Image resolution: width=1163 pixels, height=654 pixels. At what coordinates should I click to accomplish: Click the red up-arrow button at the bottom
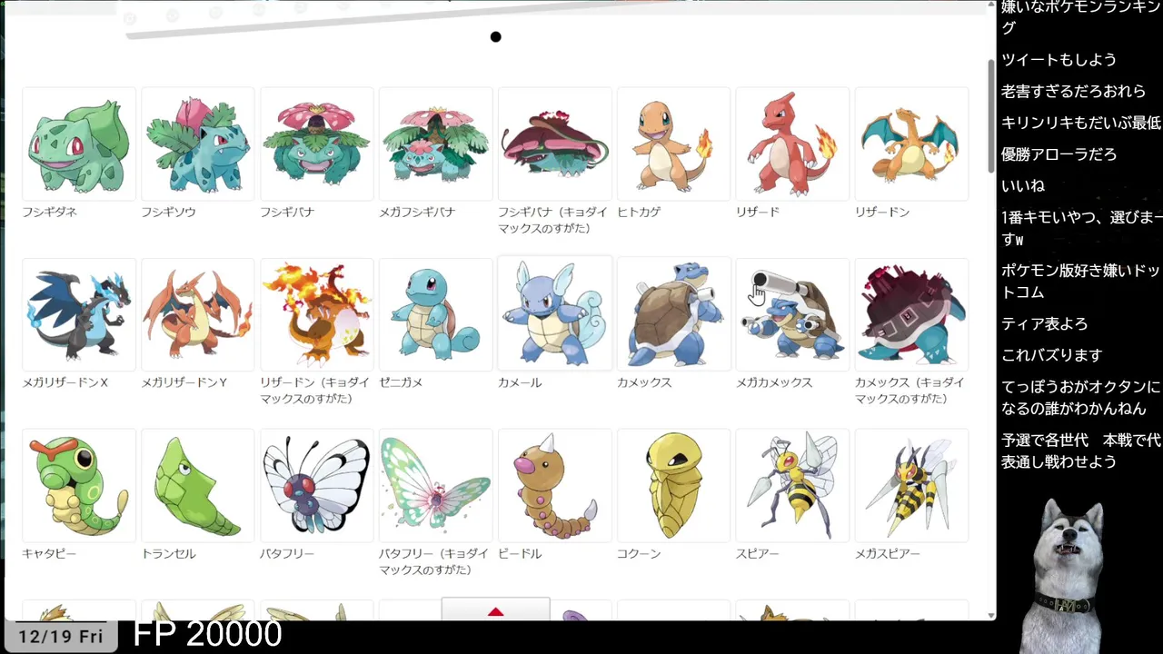point(495,609)
